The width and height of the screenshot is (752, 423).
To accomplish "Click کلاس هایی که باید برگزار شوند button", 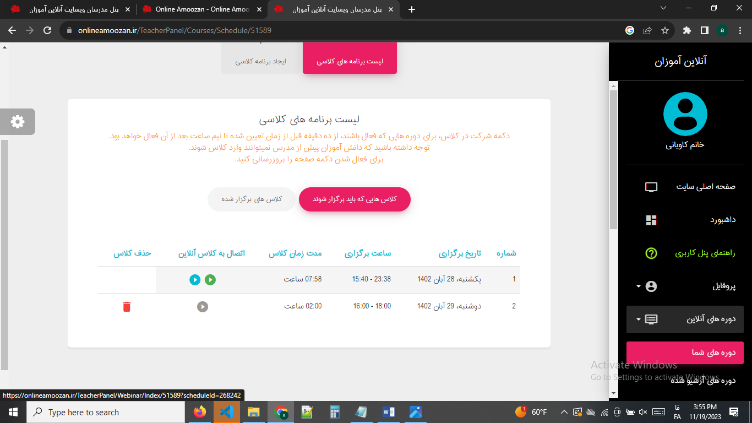I will [x=355, y=199].
